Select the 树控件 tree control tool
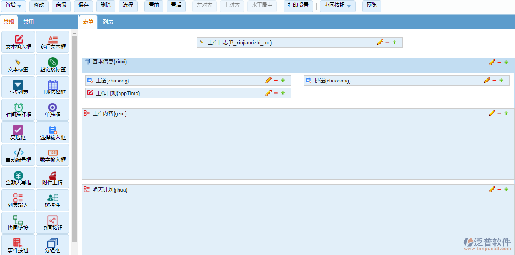This screenshot has height=255, width=515. click(52, 200)
